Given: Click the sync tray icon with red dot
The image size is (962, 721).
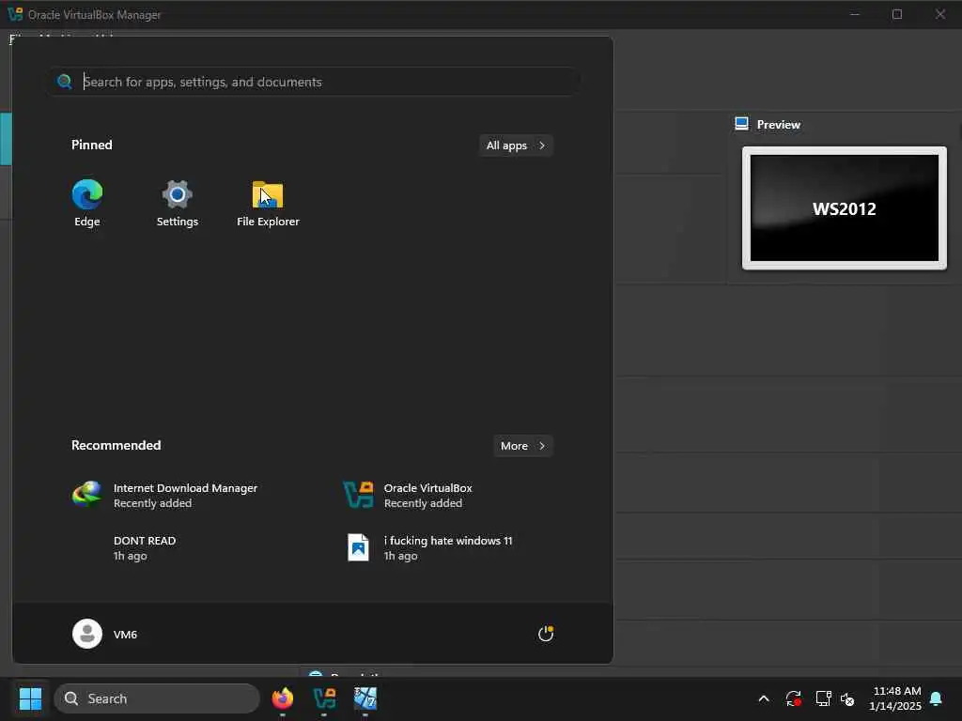Looking at the screenshot, I should point(793,698).
